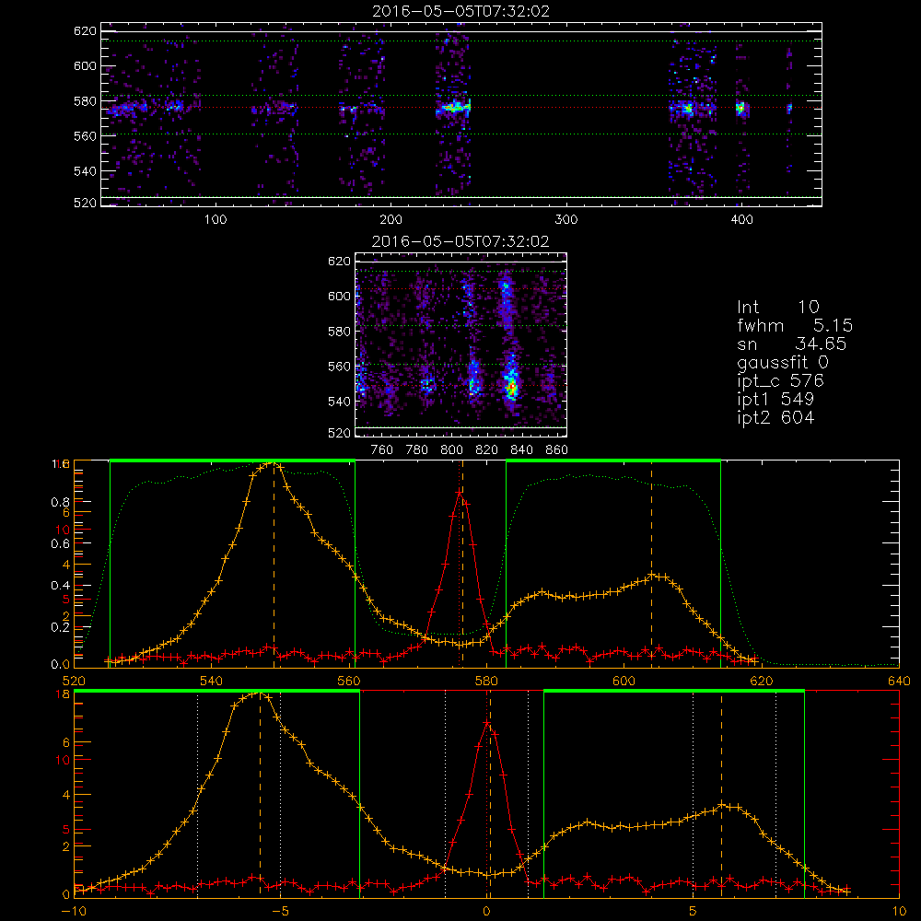The image size is (921, 921).
Task: Click the 400 x-axis label of top spectrogram
Action: 741,220
